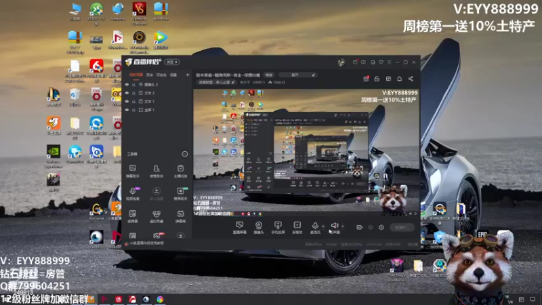The image size is (542, 305).
Task: Click the Chrome icon in the taskbar
Action: coord(160,300)
